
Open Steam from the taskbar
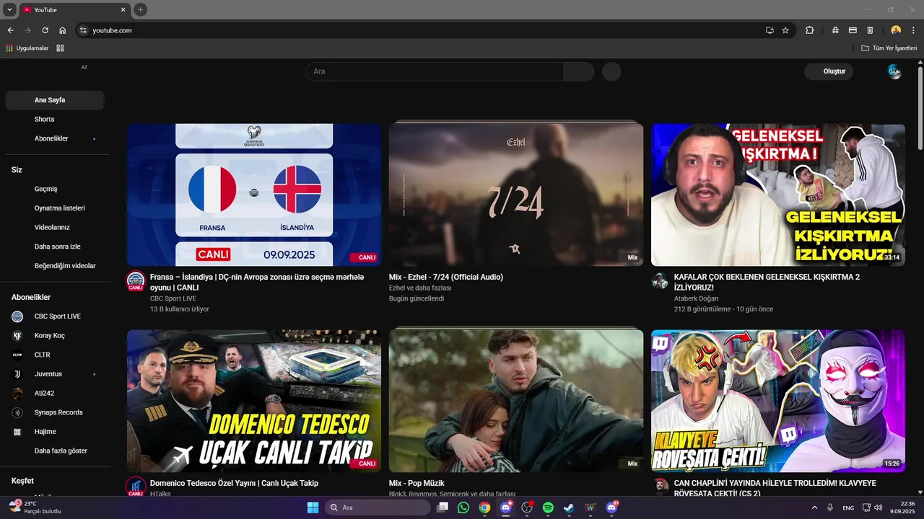(569, 507)
